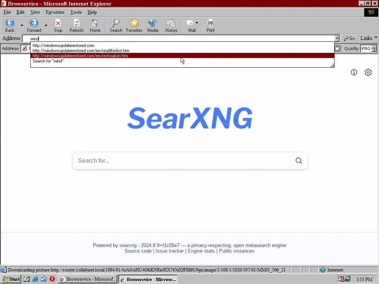Open the Windows Start menu

click(11, 279)
